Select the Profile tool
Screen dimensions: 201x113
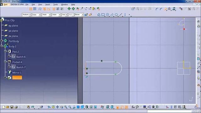coord(99,15)
